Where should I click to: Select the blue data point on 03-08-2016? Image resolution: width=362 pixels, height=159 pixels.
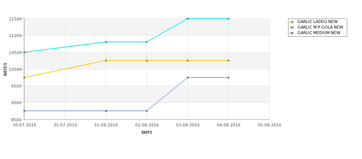tap(188, 78)
